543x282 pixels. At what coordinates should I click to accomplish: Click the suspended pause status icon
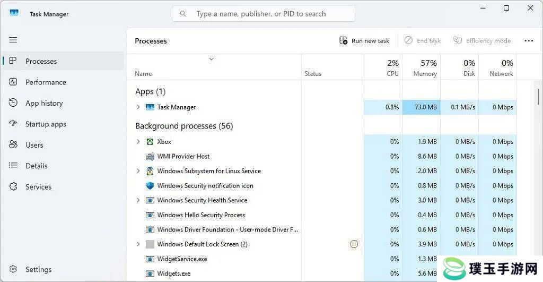354,244
